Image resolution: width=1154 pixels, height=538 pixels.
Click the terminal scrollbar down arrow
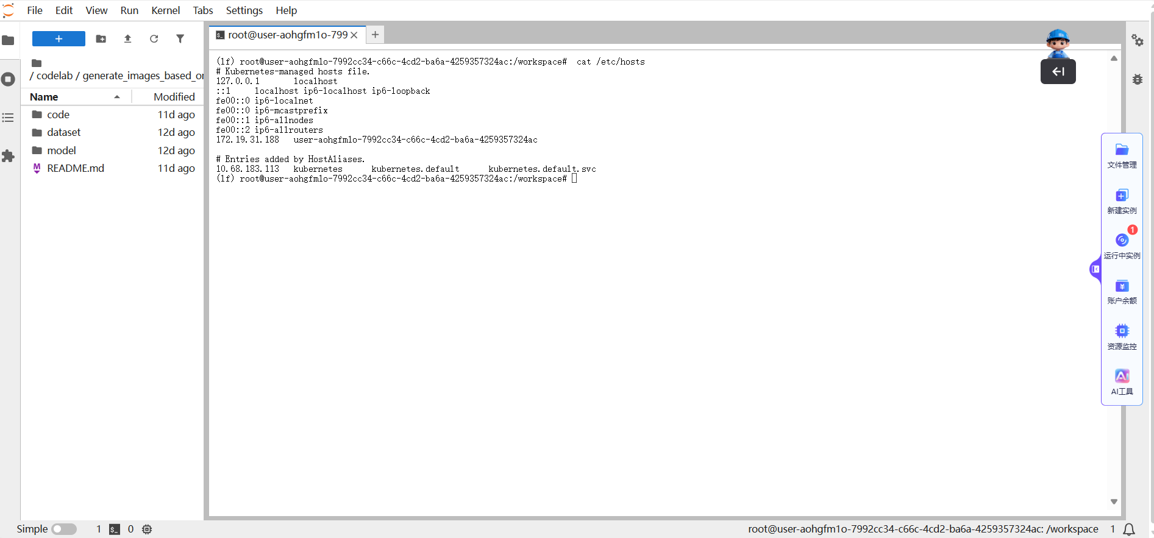[1114, 501]
